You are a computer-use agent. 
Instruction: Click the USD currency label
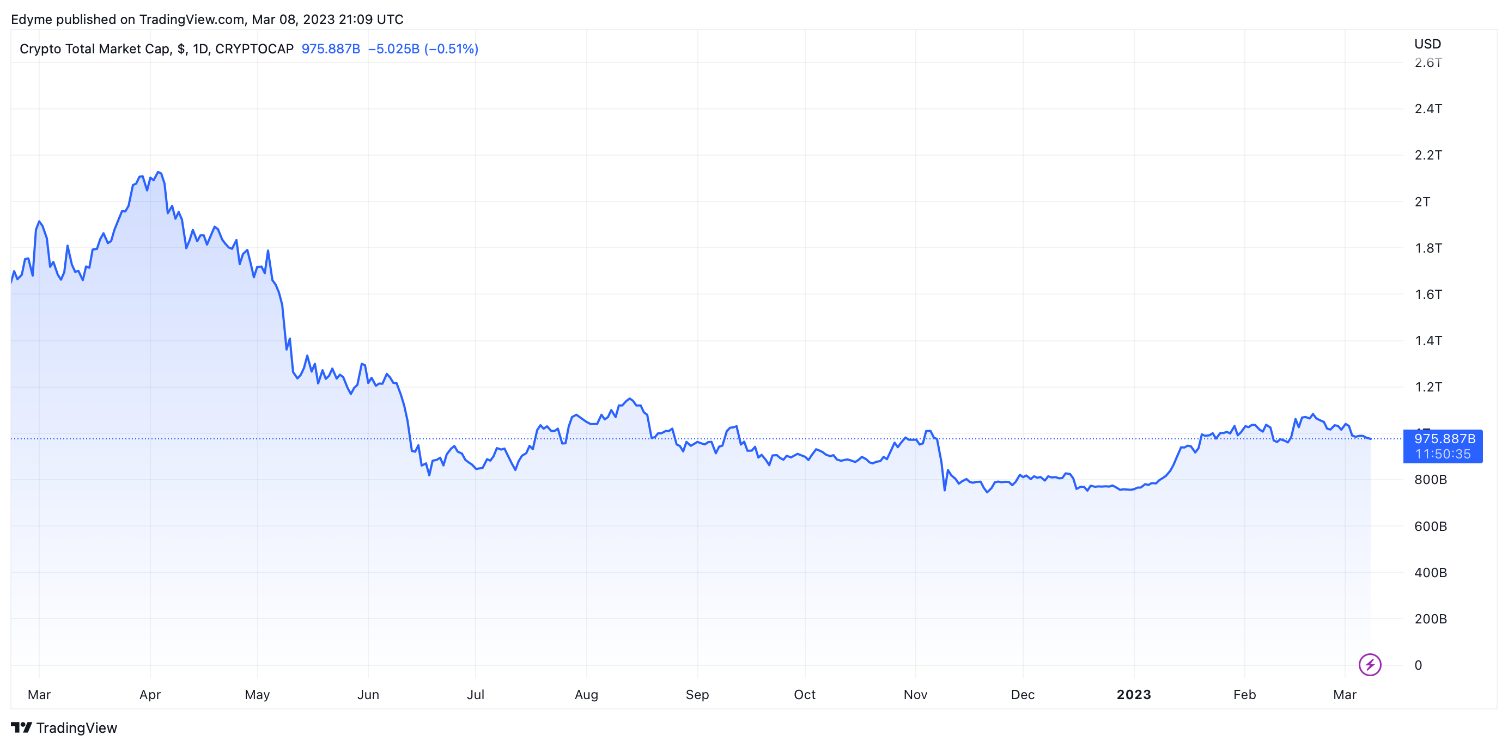[x=1427, y=44]
